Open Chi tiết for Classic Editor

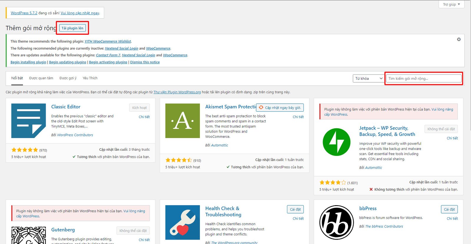coord(144,117)
